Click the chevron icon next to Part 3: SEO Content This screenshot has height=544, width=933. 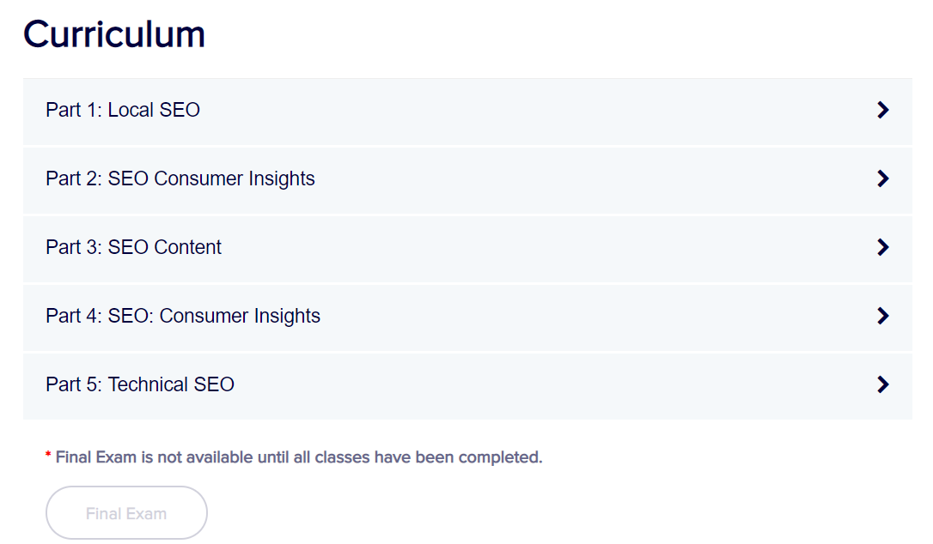pyautogui.click(x=882, y=247)
